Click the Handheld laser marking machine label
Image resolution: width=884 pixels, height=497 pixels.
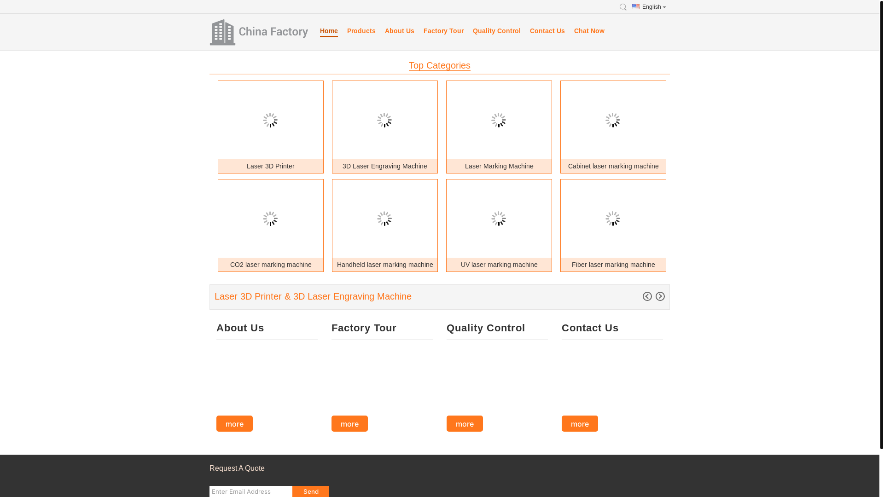coord(385,265)
